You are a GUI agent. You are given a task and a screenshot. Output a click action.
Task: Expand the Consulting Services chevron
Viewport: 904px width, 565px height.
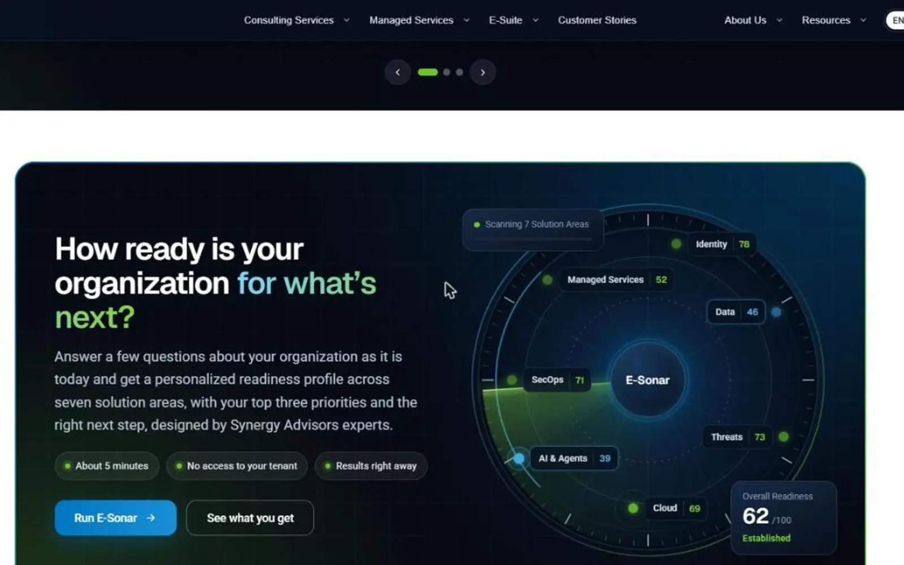click(x=346, y=20)
